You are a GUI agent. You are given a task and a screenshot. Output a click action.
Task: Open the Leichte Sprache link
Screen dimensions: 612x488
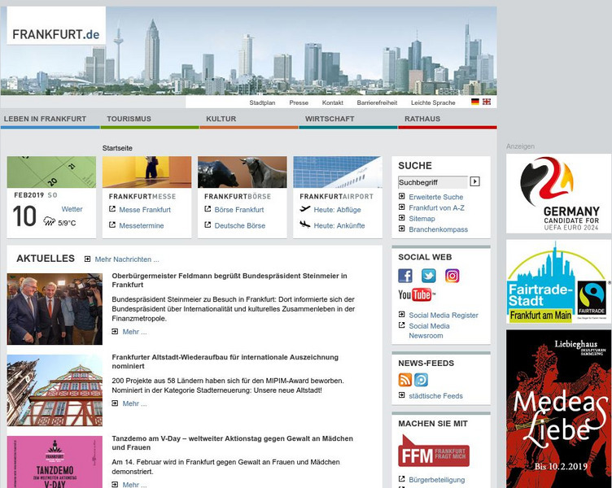pyautogui.click(x=433, y=102)
